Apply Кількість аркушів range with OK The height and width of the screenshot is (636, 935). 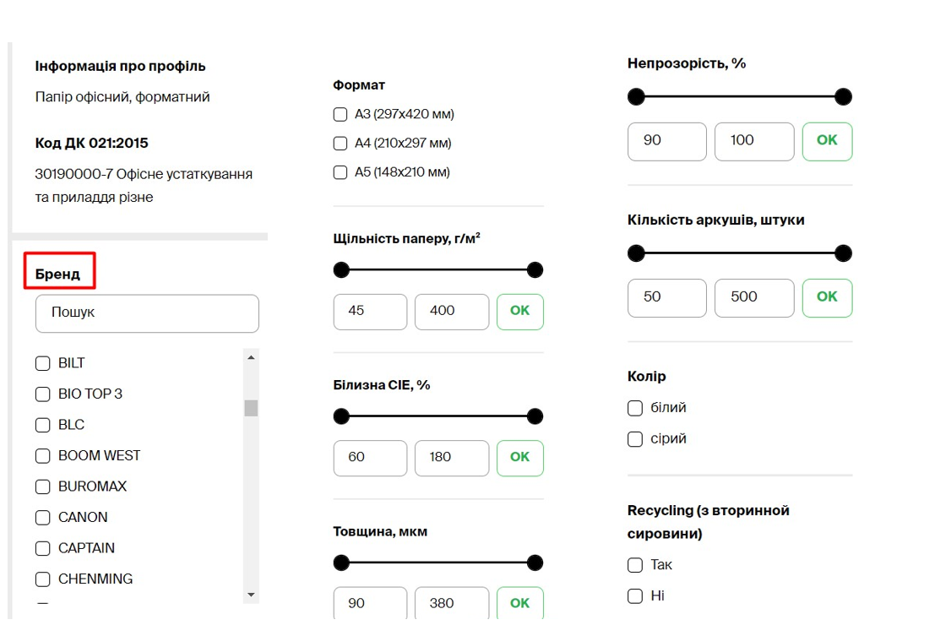point(827,297)
